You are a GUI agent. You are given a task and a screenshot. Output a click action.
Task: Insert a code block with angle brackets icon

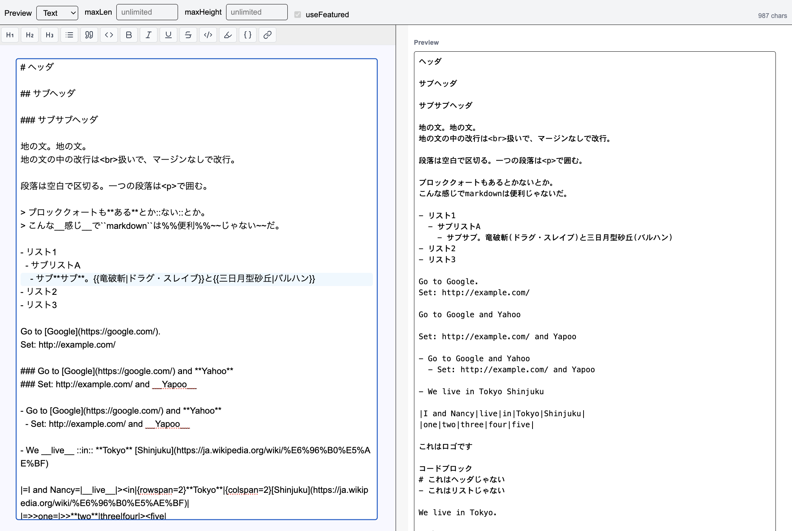(x=109, y=35)
